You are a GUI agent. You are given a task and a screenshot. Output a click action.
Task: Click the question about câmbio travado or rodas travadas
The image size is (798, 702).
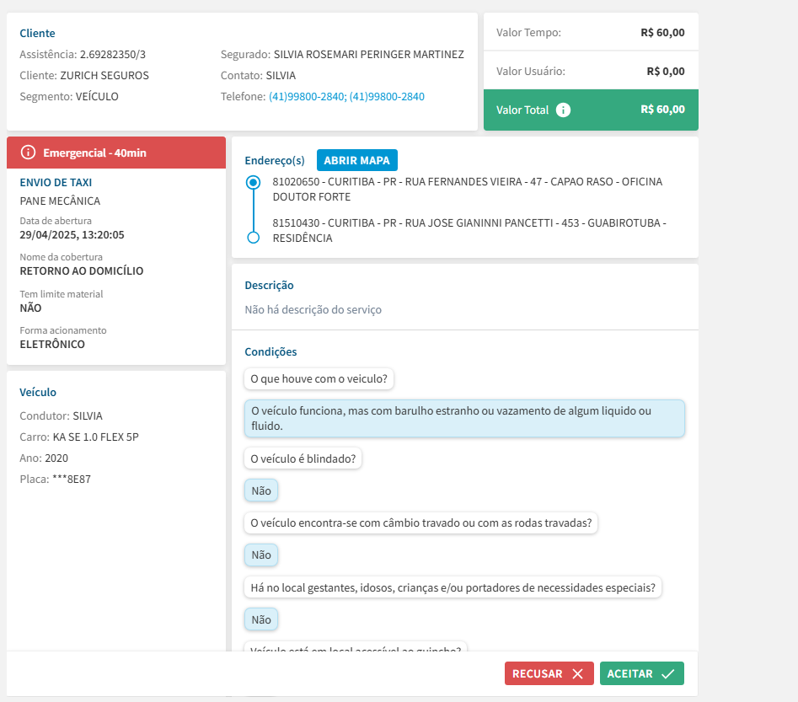[421, 522]
